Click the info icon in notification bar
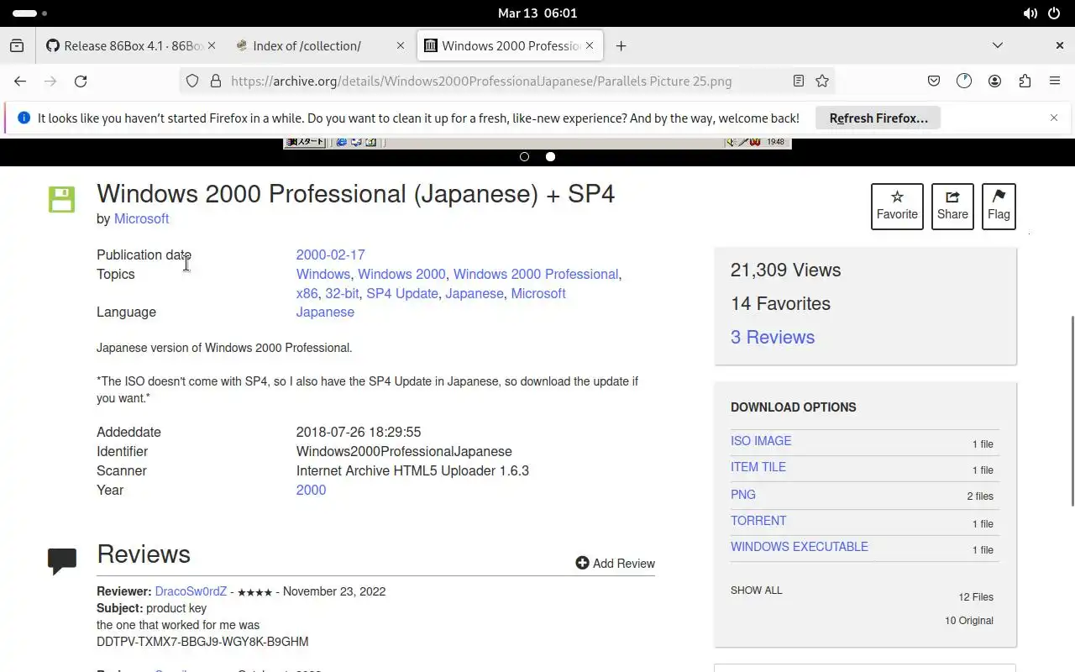1075x672 pixels. 24,118
